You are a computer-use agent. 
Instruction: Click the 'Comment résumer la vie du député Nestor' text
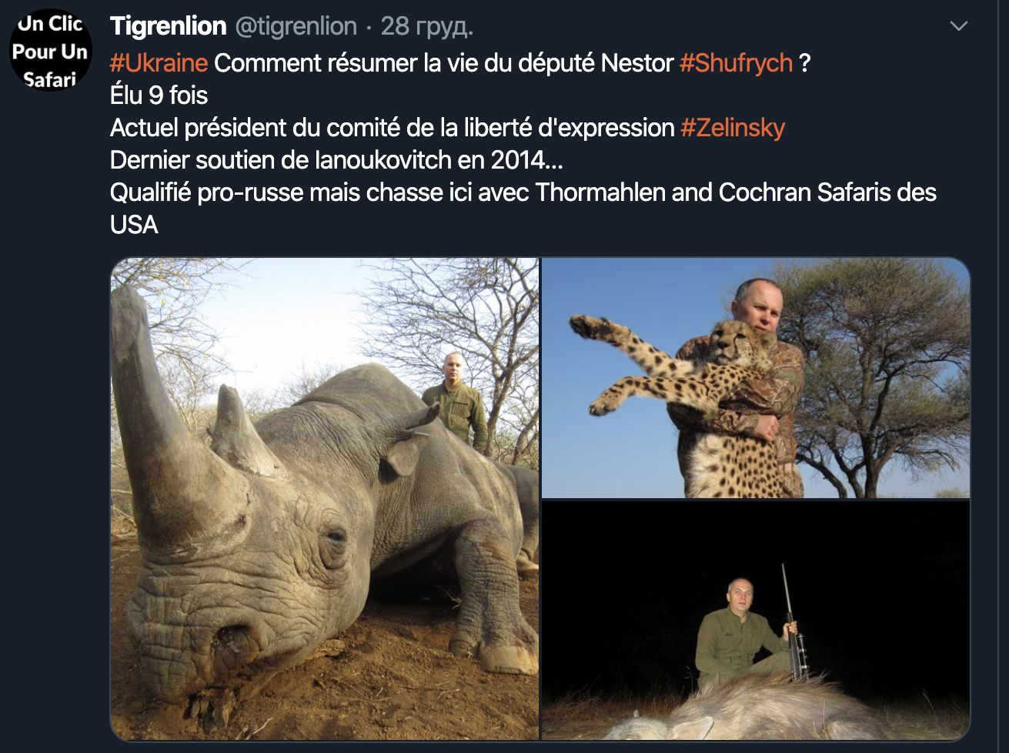point(444,63)
